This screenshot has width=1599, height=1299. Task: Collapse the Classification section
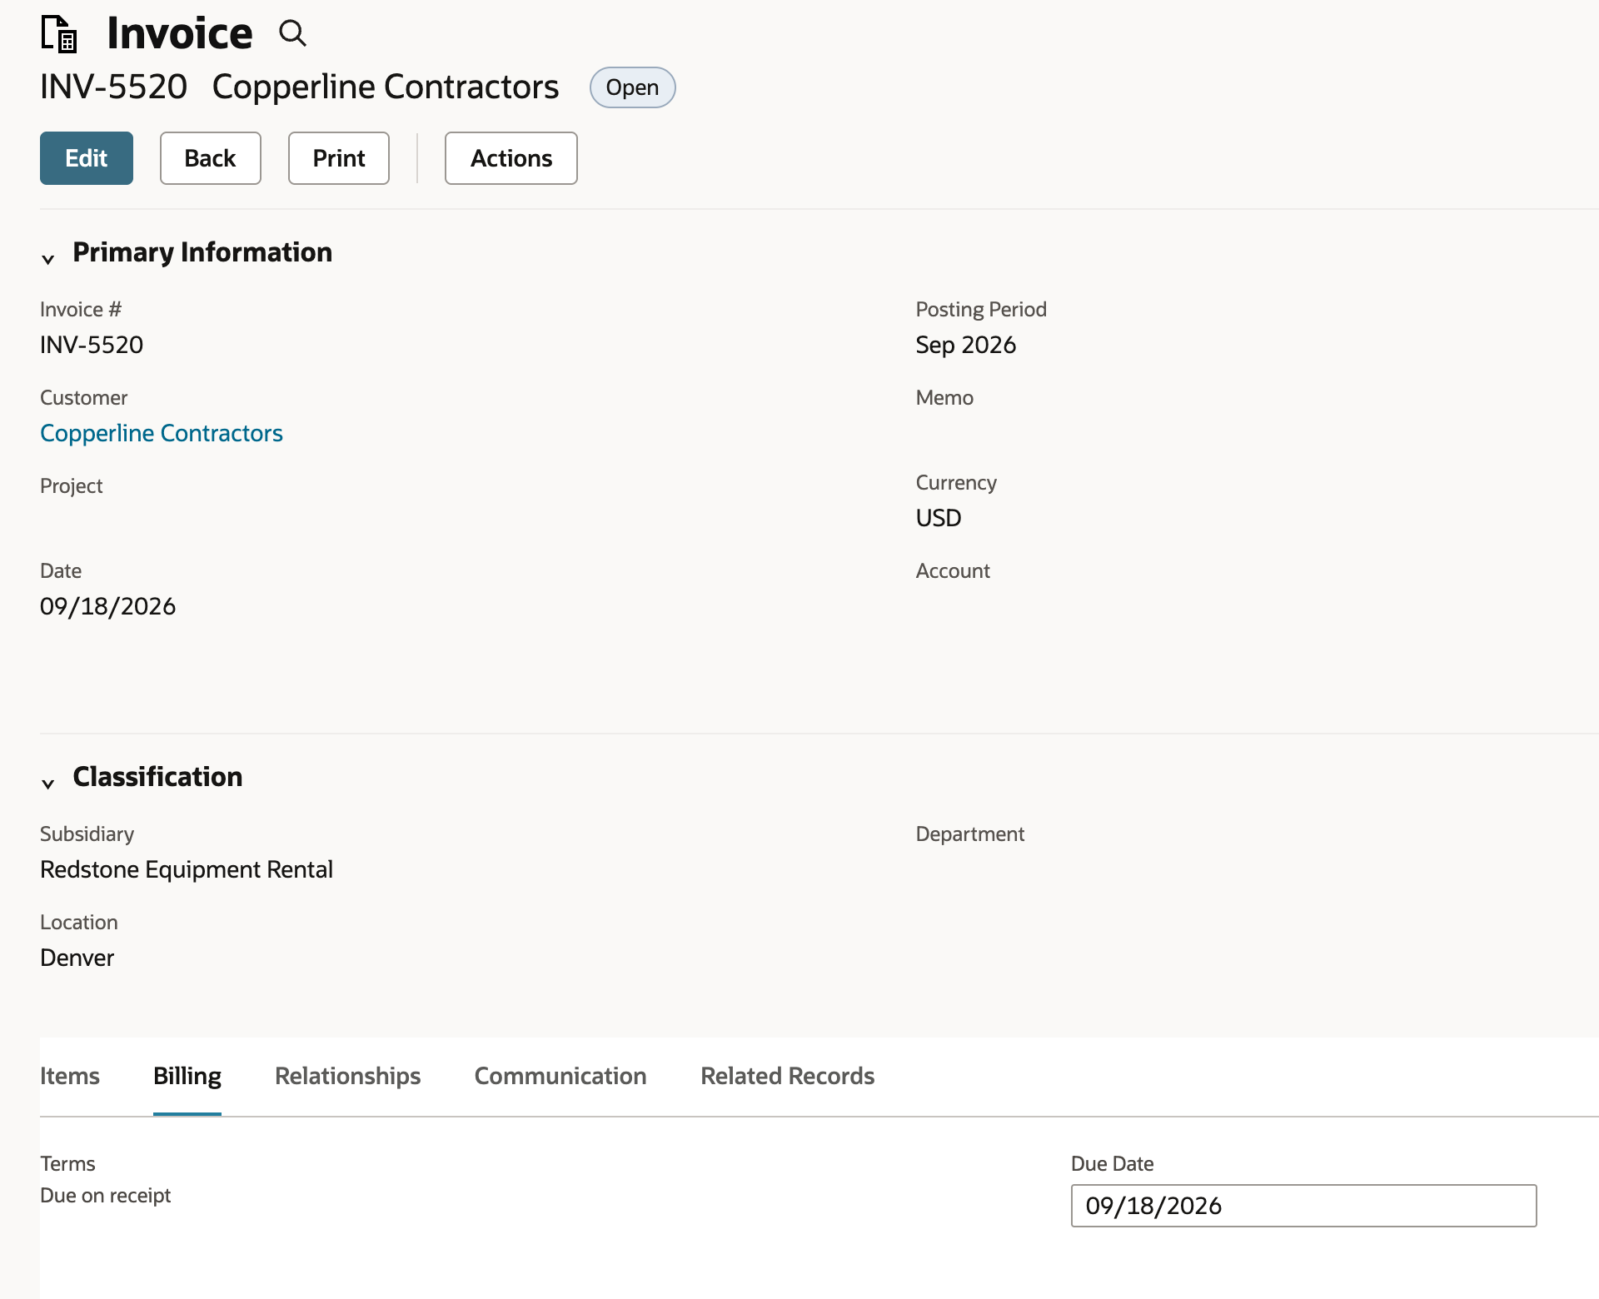[x=48, y=784]
